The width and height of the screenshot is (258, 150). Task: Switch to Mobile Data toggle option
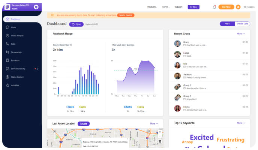tap(242, 24)
